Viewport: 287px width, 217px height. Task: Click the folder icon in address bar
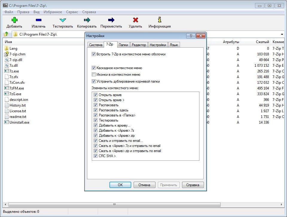pos(16,34)
